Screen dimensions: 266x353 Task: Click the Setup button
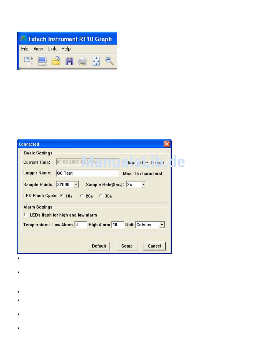127,246
